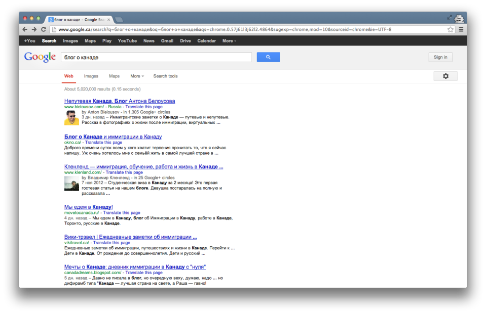Click the Search item in black bar
The height and width of the screenshot is (314, 486).
coord(49,41)
